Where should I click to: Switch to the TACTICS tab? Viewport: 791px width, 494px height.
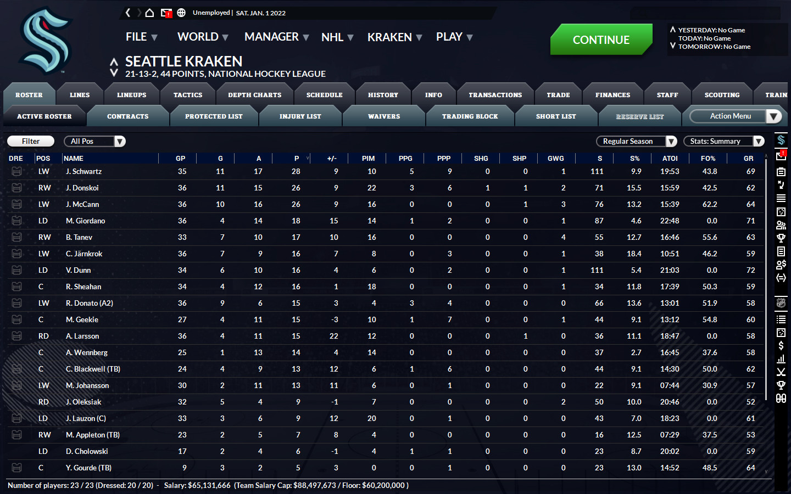[188, 95]
